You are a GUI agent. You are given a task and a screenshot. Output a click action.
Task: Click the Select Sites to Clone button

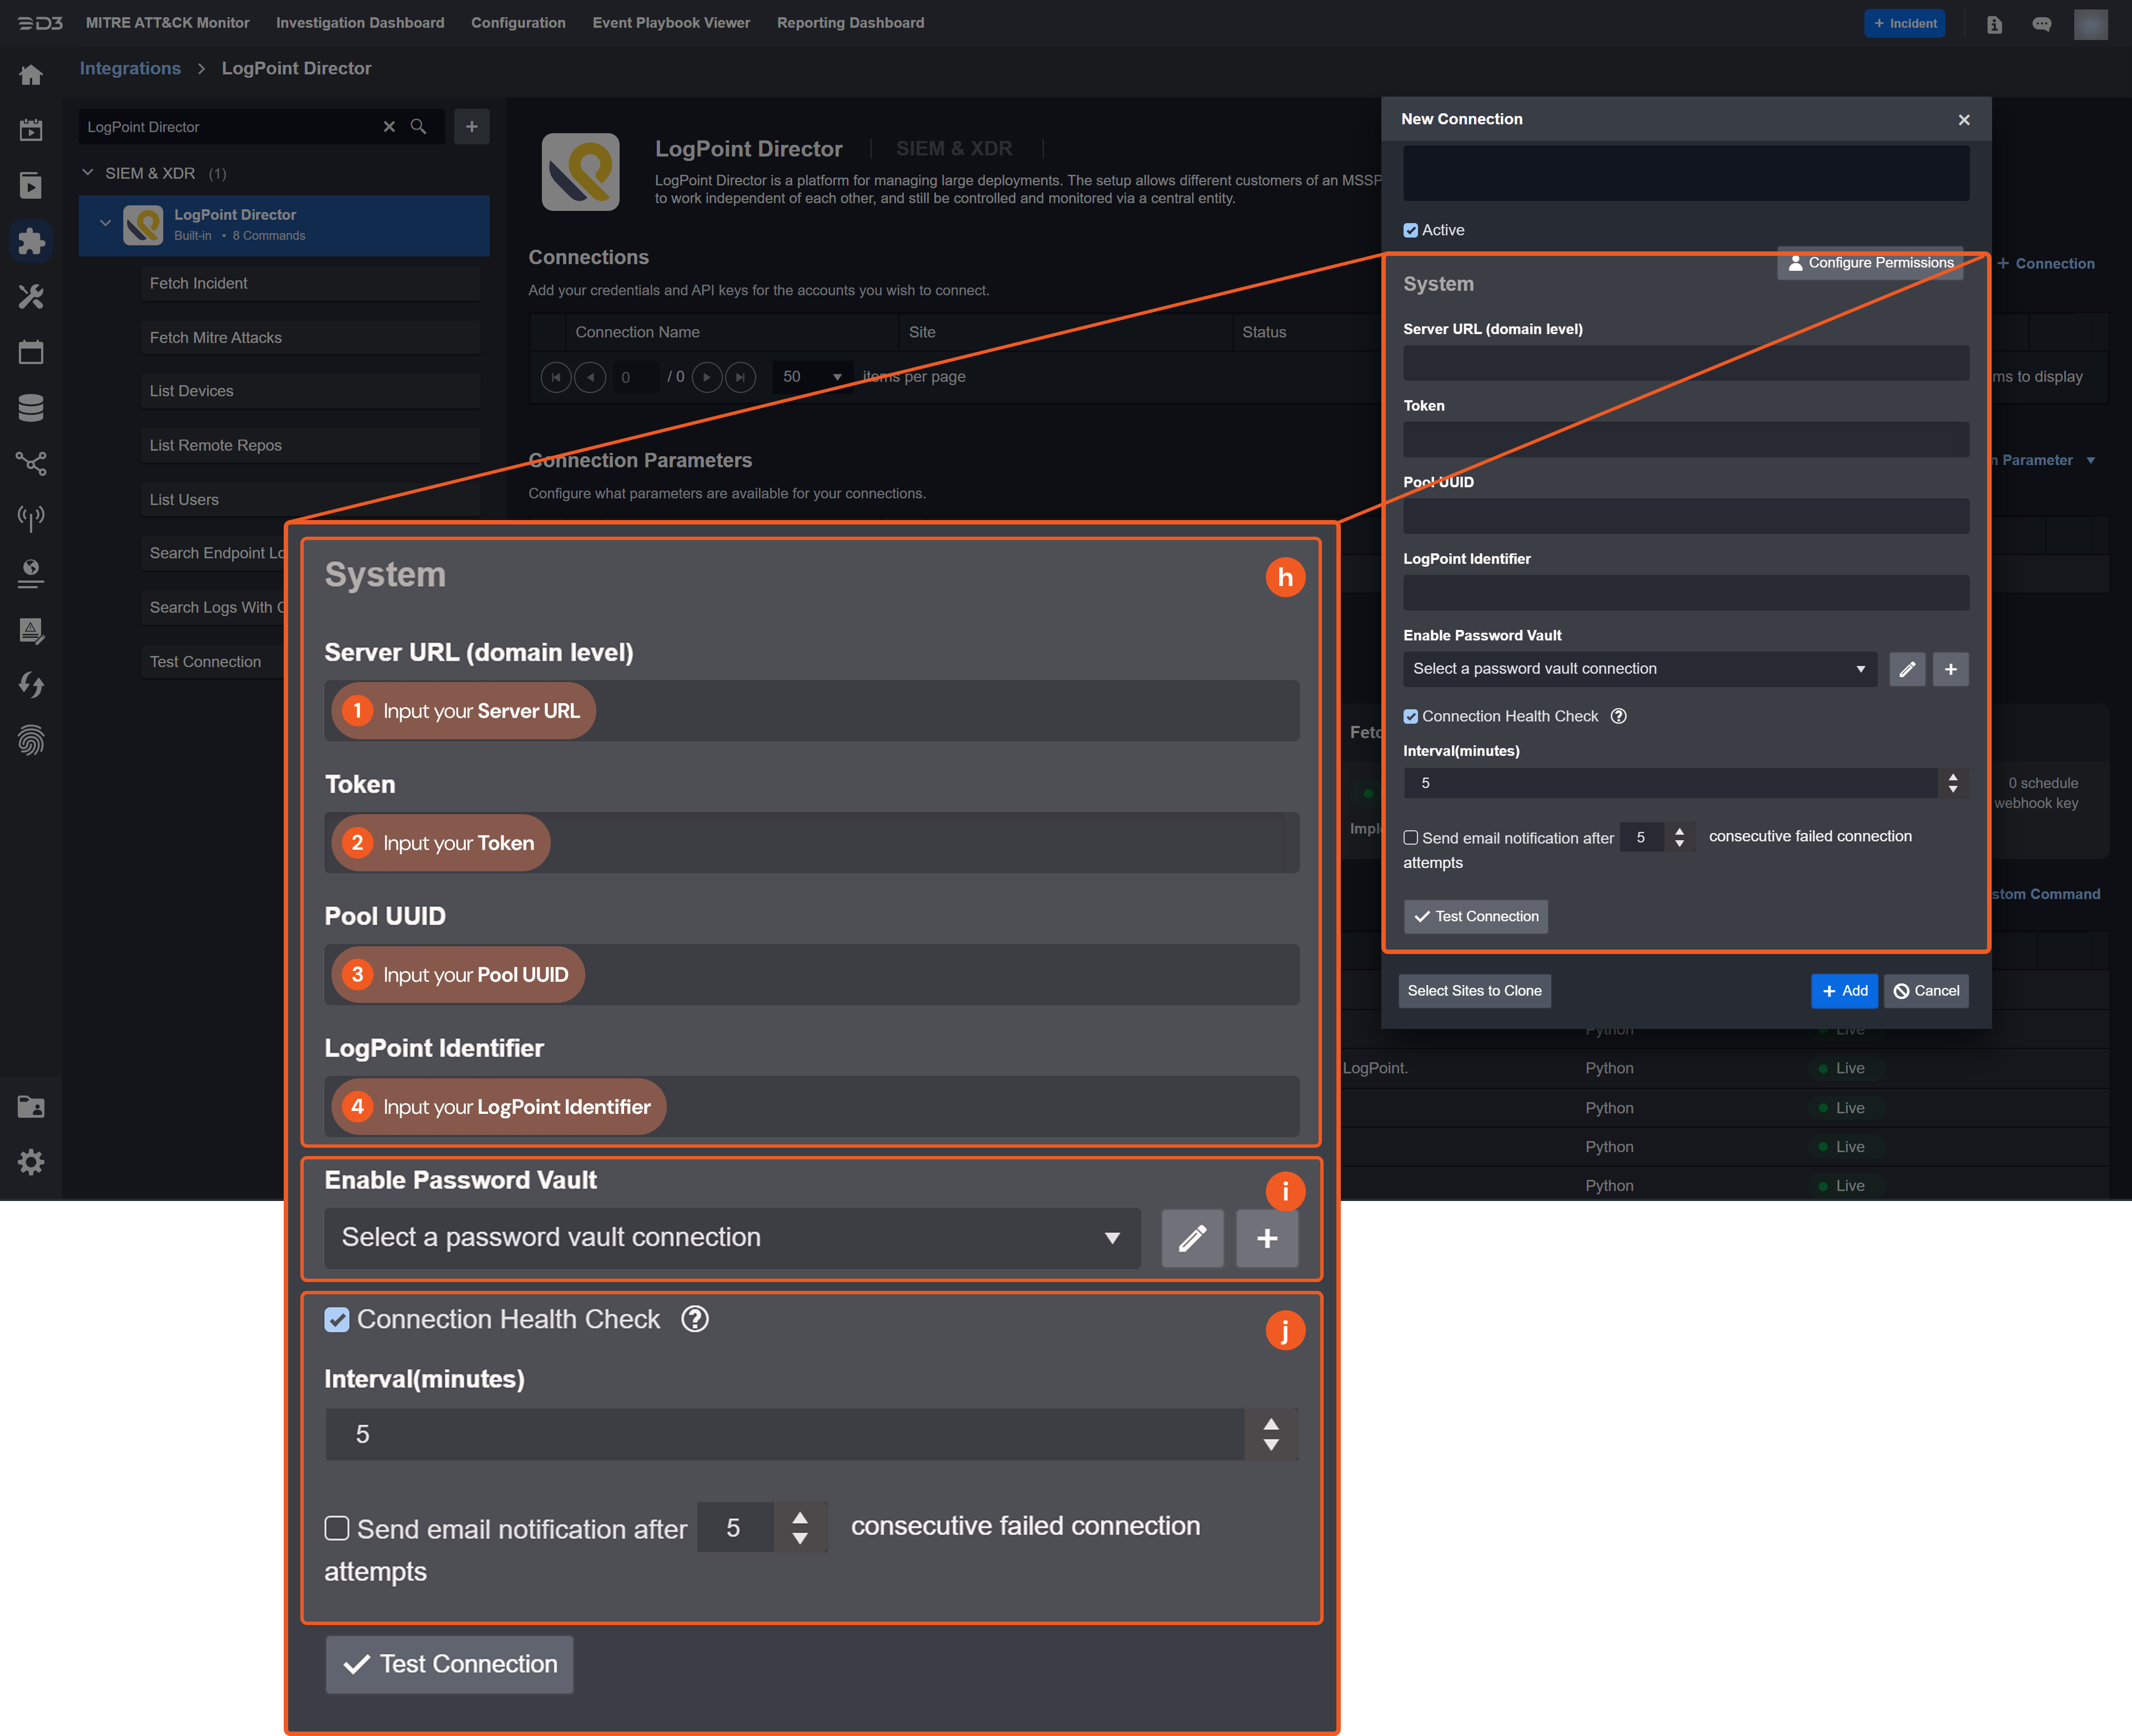pos(1474,991)
